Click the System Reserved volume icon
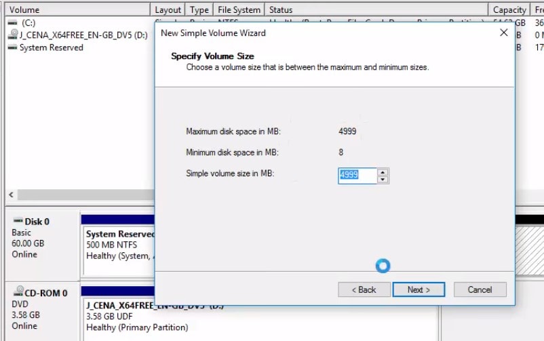This screenshot has width=544, height=341. [12, 48]
